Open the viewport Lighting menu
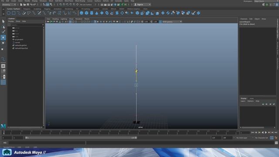279x157 pixels. [64, 19]
